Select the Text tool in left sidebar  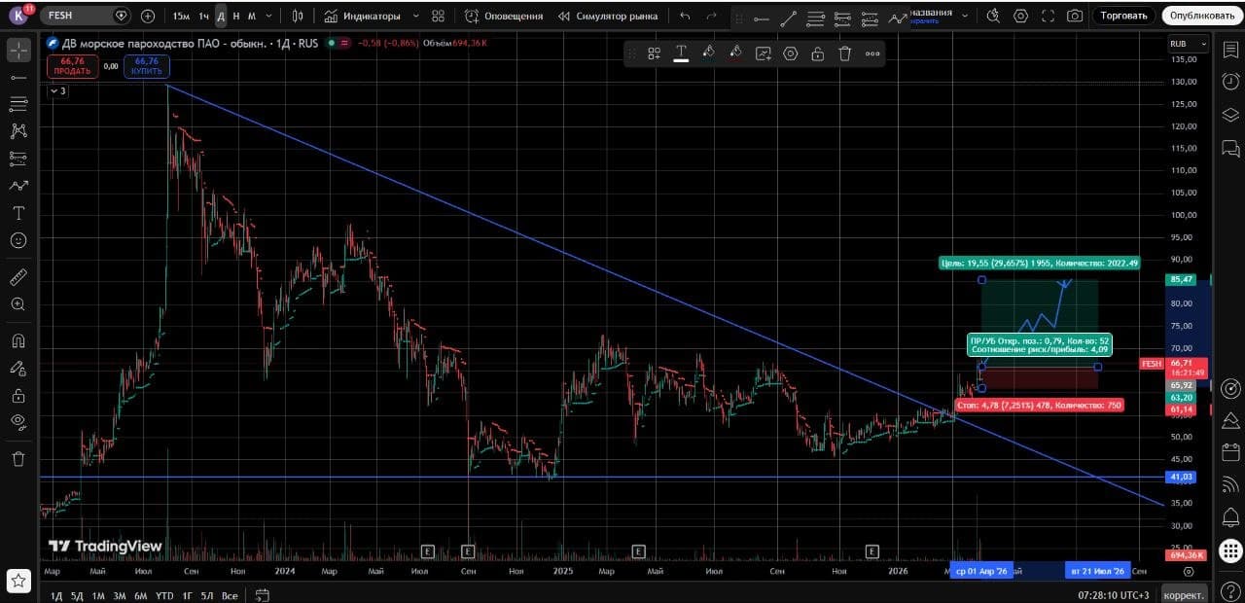click(18, 213)
